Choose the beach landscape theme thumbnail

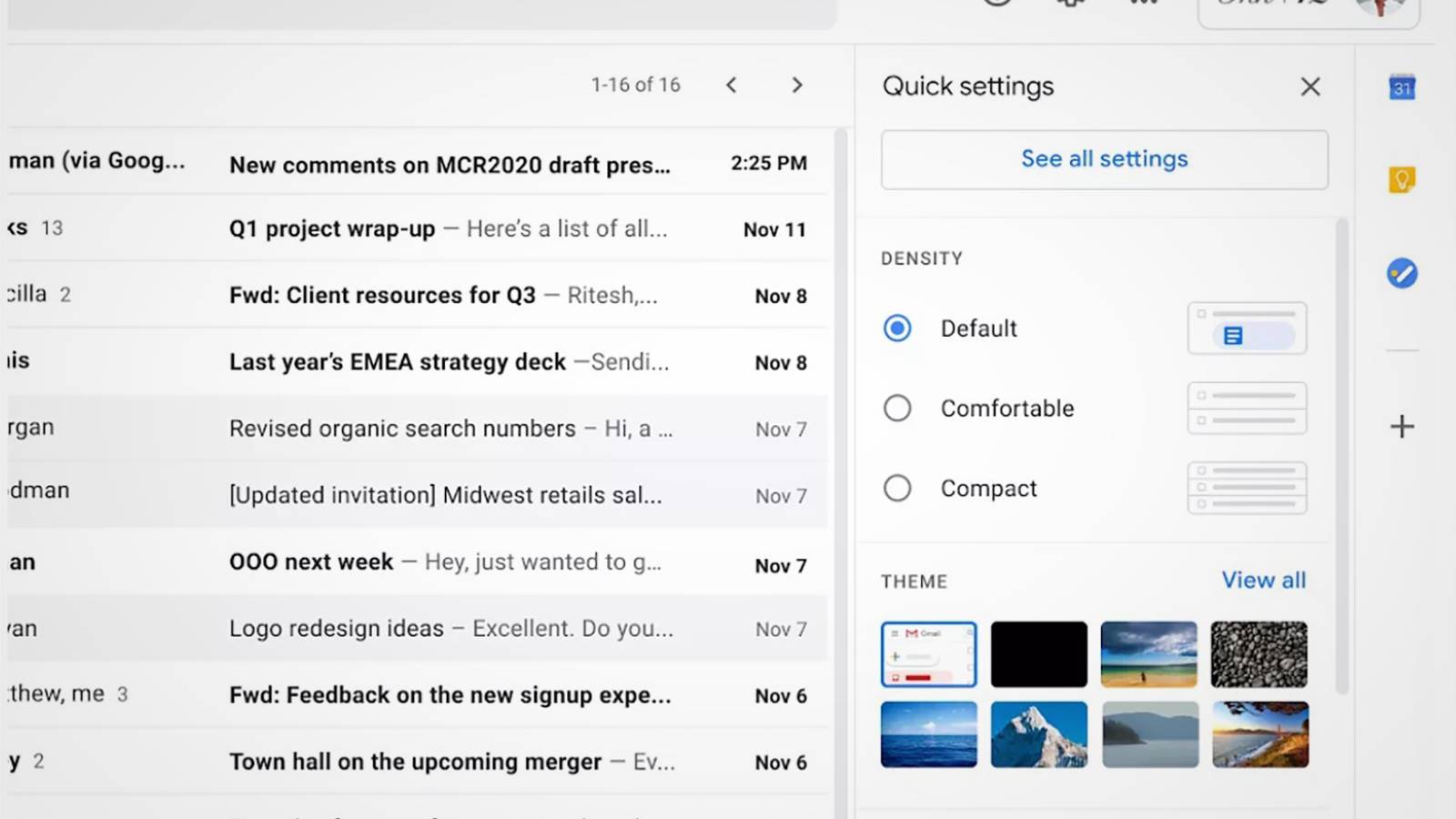(1148, 654)
